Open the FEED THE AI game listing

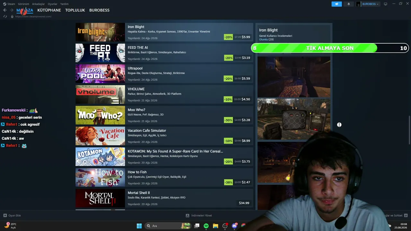(x=164, y=53)
